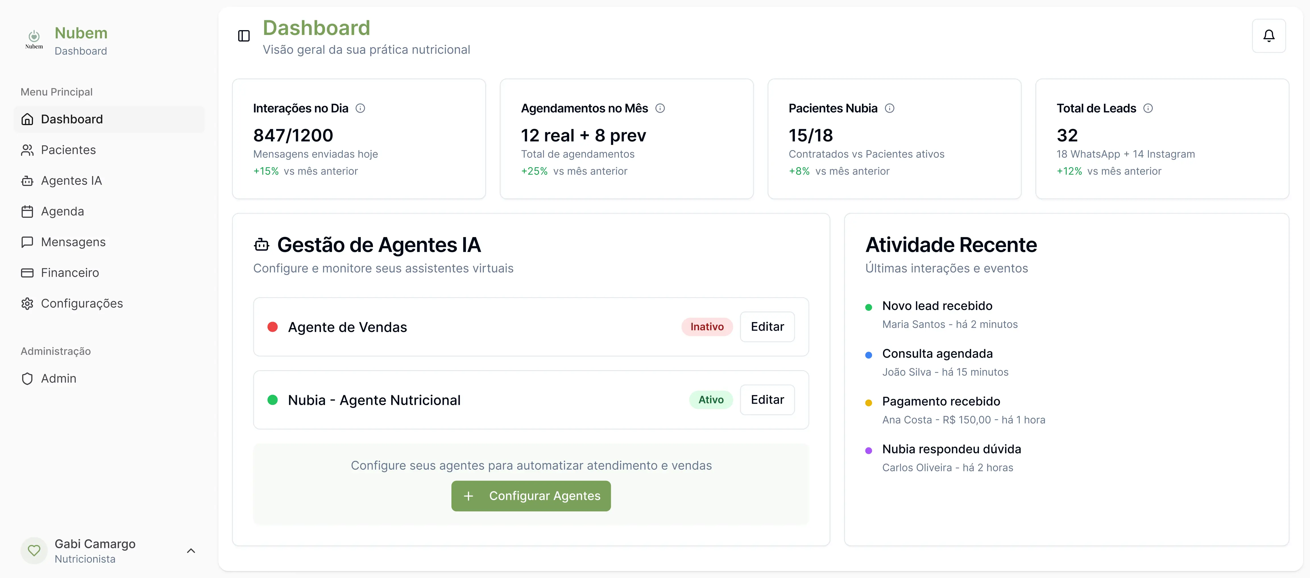Click info icon beside Interações no Dia
Viewport: 1310px width, 578px height.
[x=360, y=108]
